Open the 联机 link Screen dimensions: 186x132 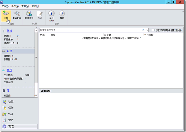coord(9,70)
